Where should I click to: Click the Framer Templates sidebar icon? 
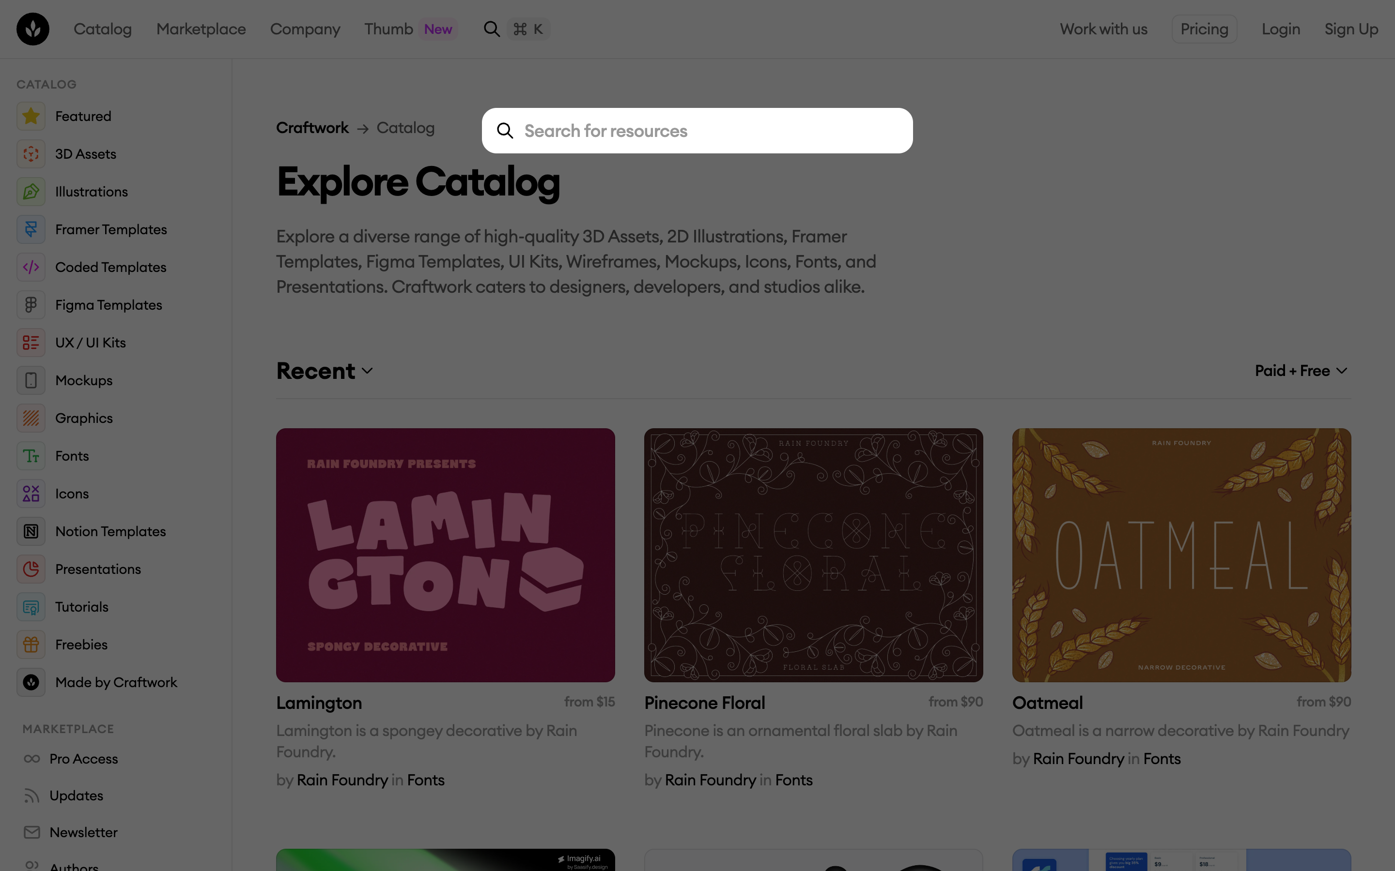31,229
